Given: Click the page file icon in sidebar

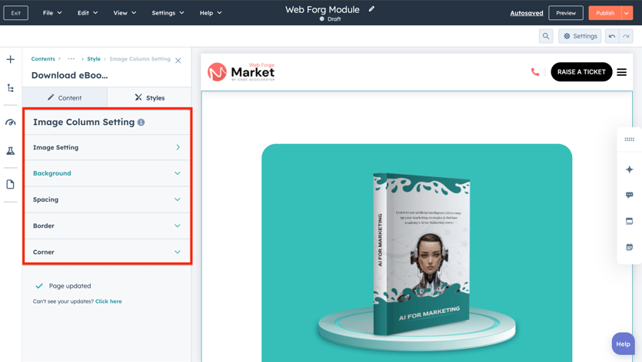Looking at the screenshot, I should tap(11, 184).
